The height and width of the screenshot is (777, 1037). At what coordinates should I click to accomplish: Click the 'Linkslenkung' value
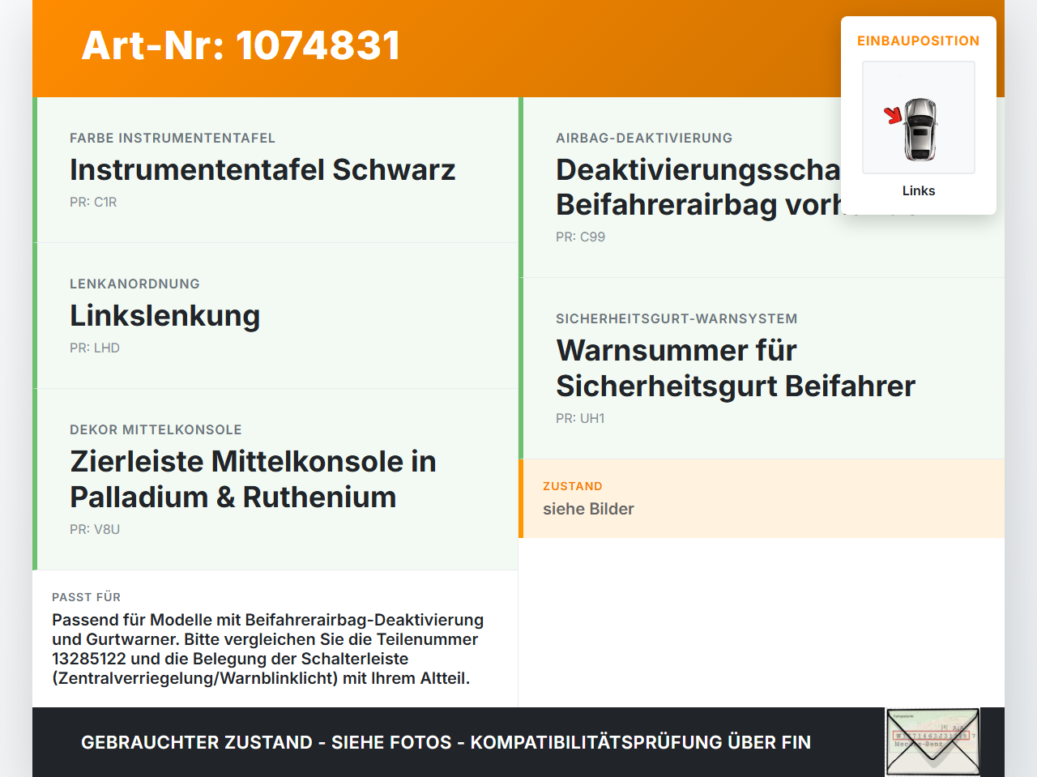(x=165, y=315)
